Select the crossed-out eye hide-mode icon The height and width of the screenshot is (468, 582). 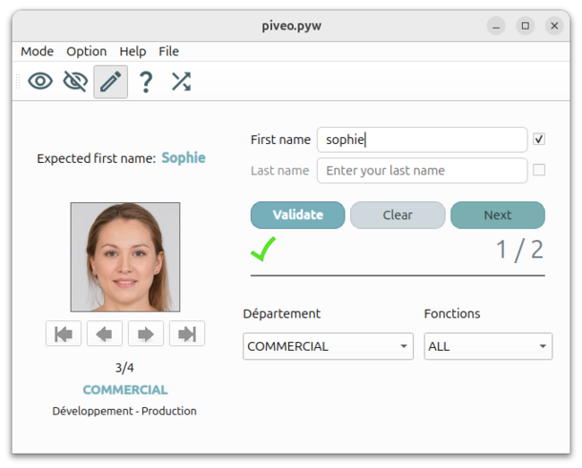coord(75,81)
